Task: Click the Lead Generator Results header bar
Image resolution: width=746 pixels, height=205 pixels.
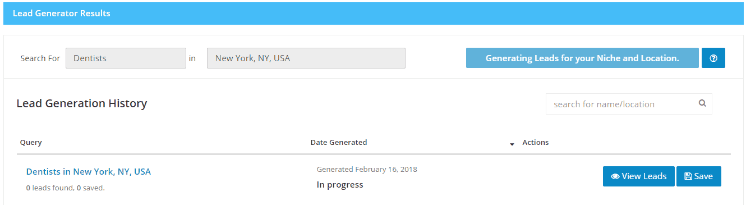Action: coord(373,13)
